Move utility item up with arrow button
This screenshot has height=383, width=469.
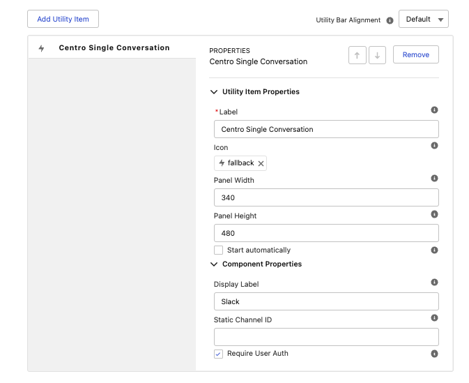[357, 55]
